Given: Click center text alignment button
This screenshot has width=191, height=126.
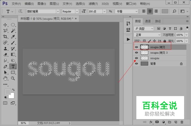Looking at the screenshot, I should click(150, 11).
